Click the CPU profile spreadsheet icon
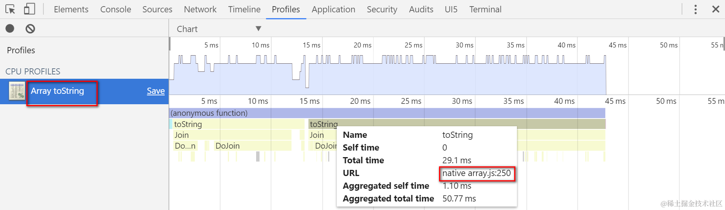This screenshot has height=210, width=725. (x=17, y=91)
